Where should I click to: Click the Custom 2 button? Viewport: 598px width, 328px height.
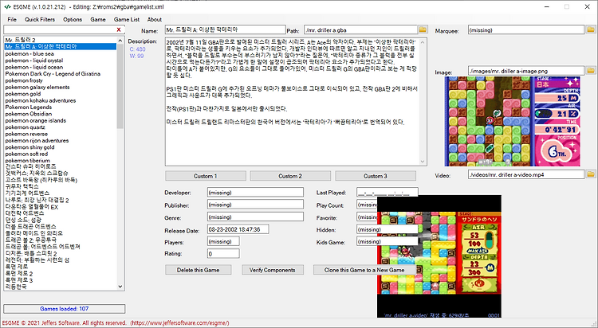[x=290, y=176]
